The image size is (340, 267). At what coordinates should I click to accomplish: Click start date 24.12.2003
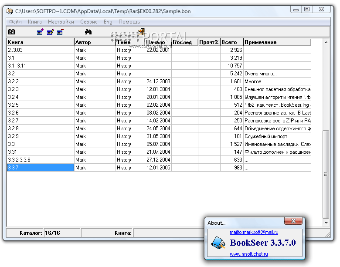[158, 81]
